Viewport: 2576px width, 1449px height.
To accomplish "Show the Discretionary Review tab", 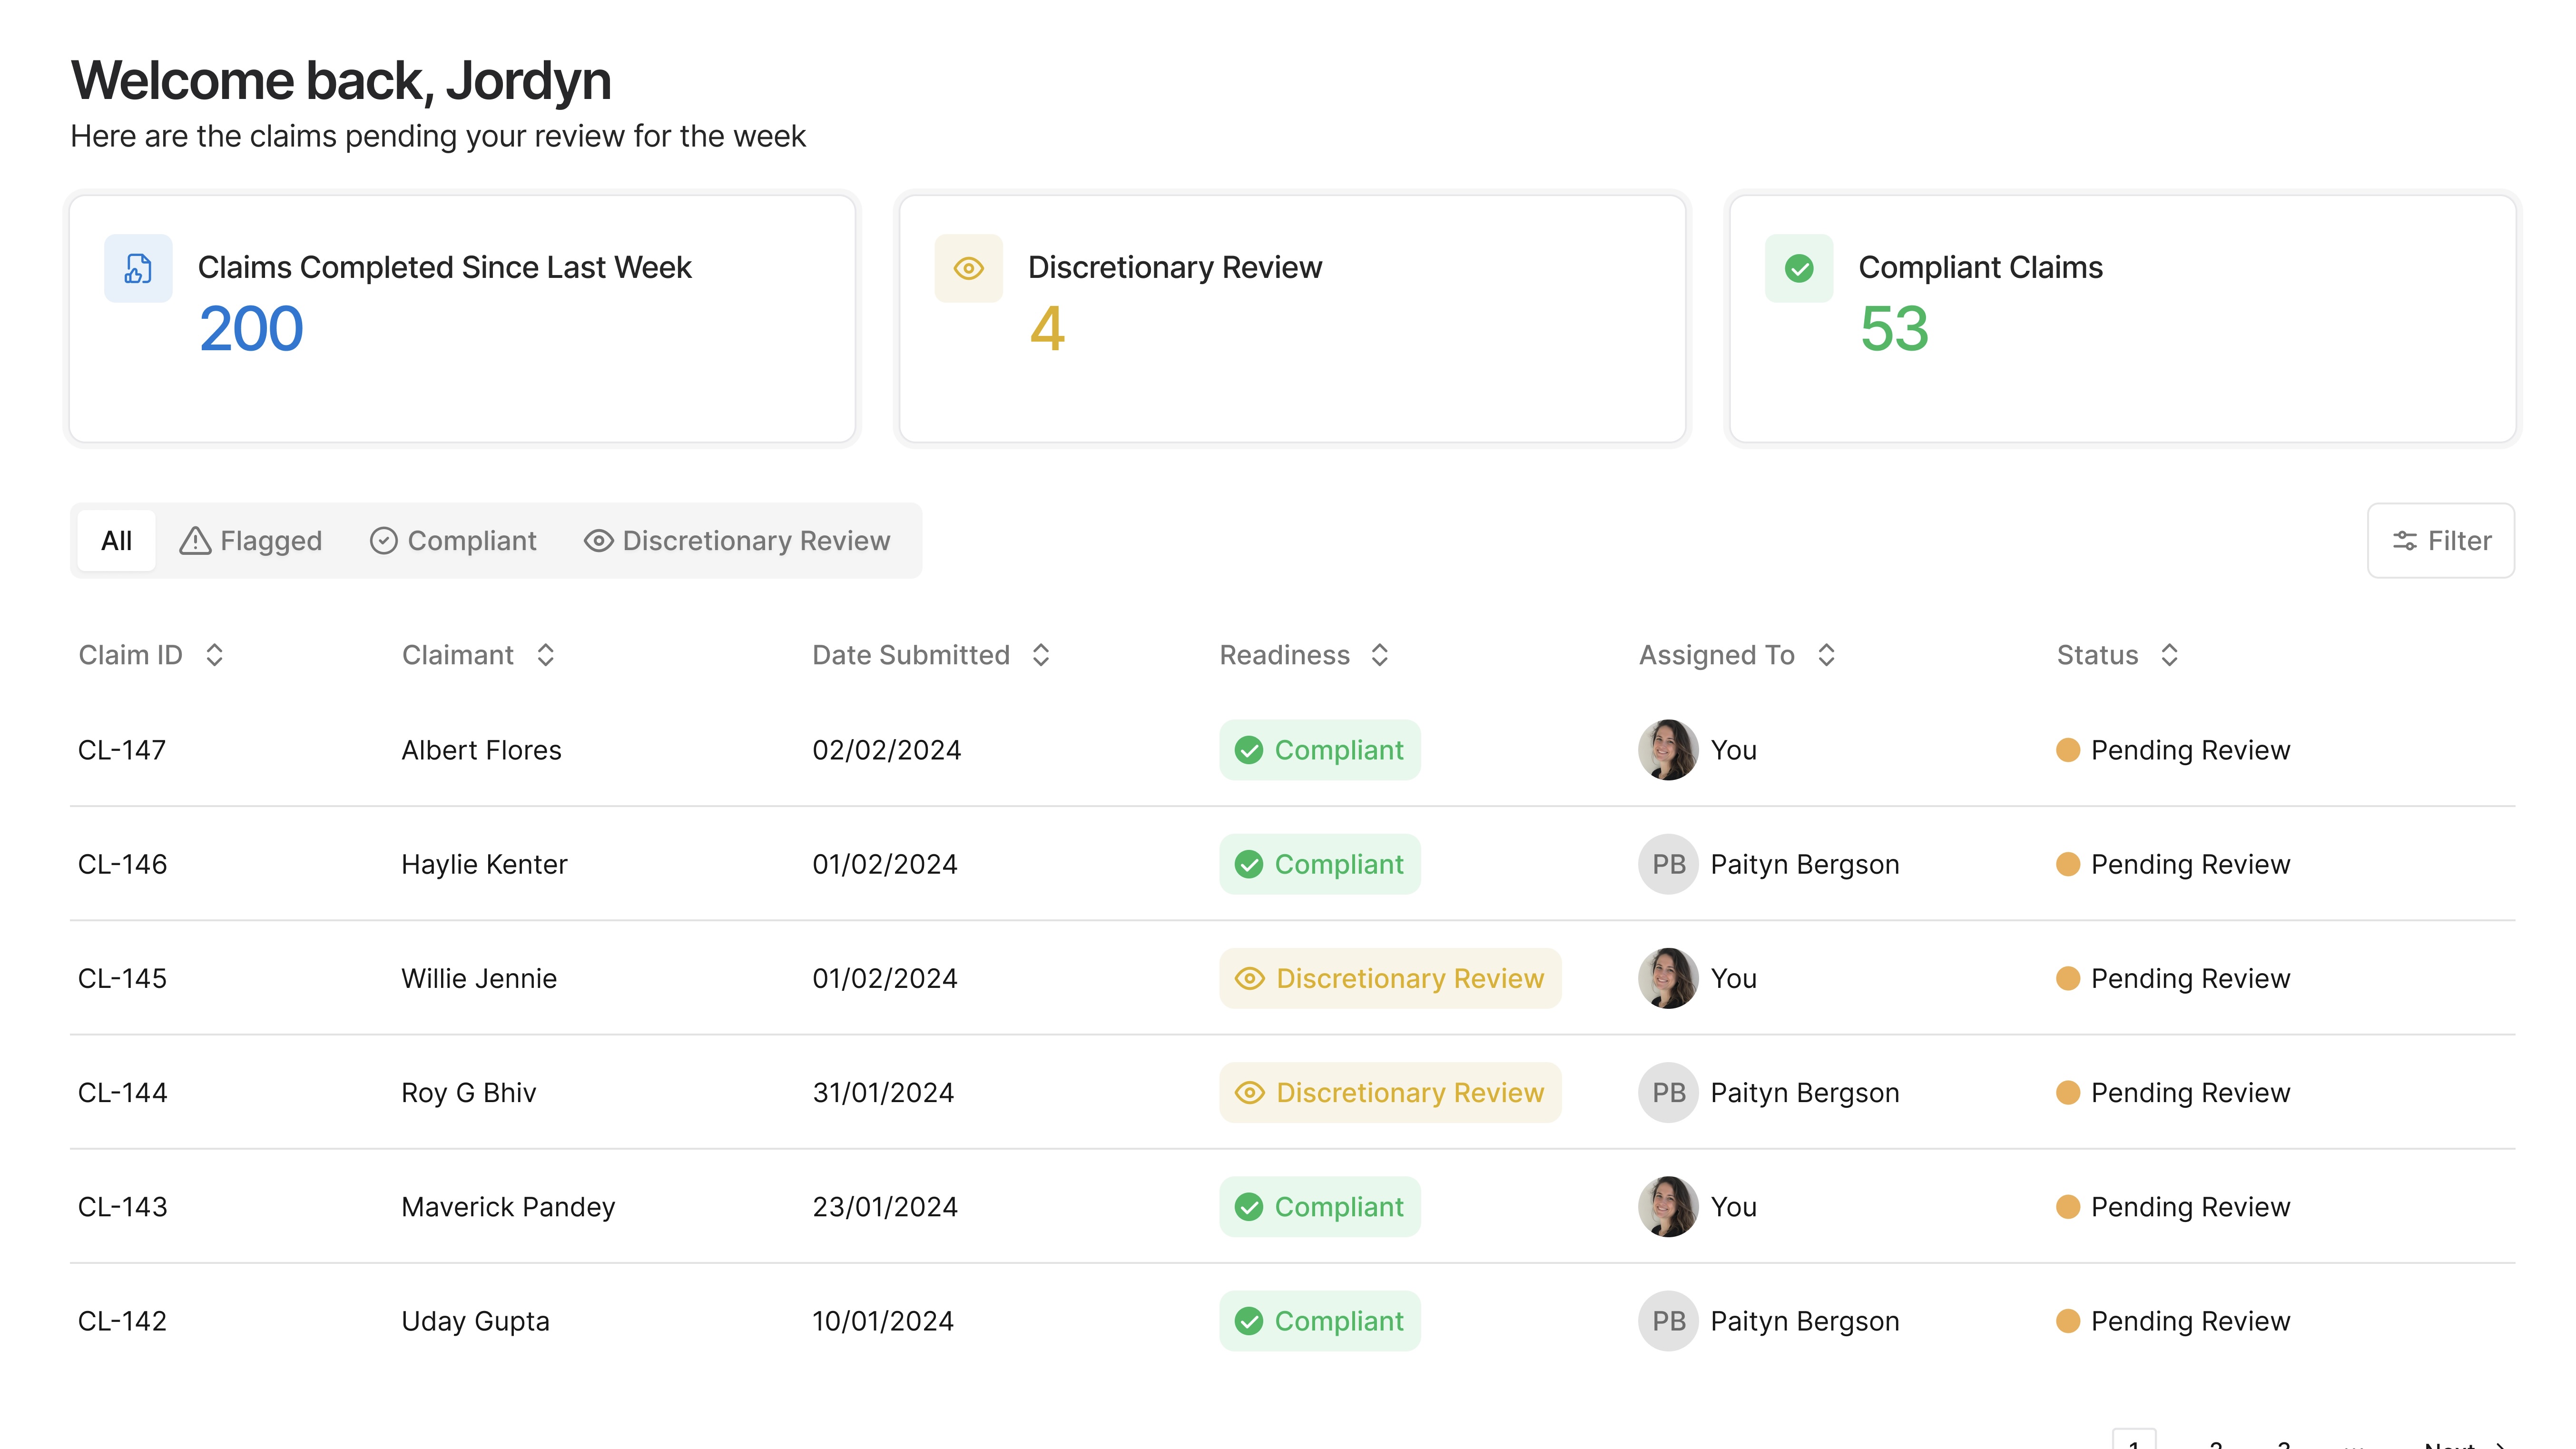I will (x=737, y=541).
